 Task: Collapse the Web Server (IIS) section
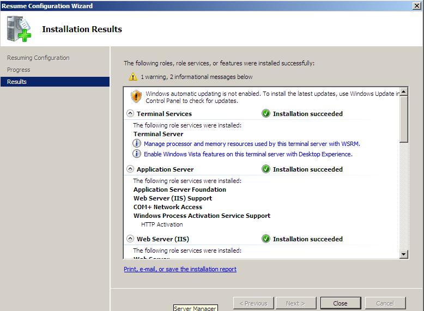pos(130,239)
